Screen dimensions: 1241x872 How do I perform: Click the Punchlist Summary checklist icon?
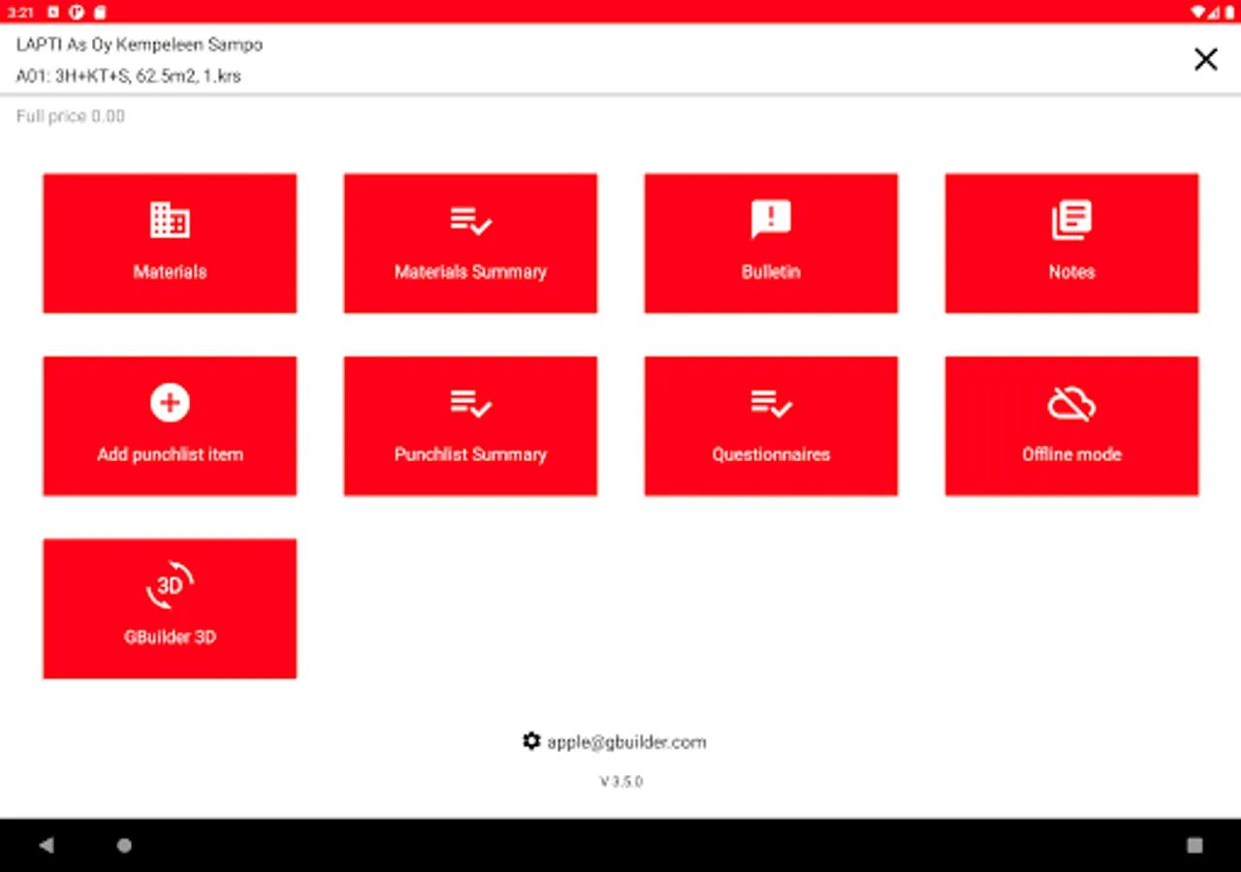coord(471,403)
